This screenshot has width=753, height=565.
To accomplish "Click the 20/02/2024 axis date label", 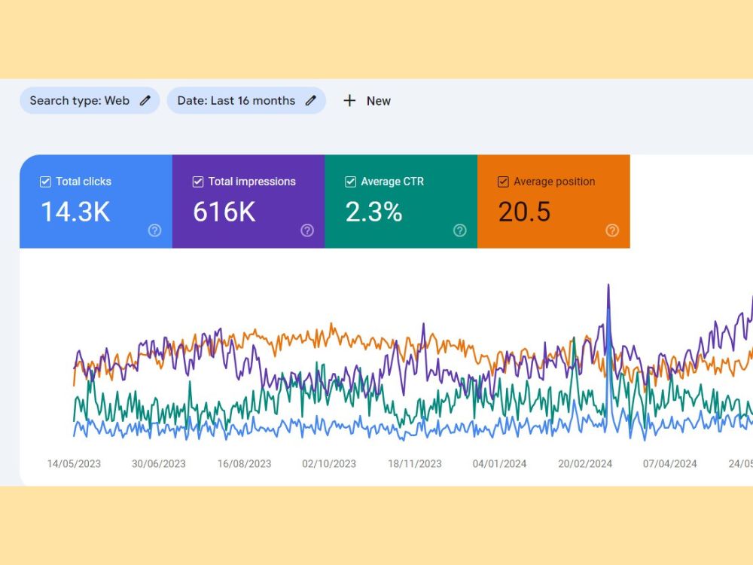I will tap(585, 463).
